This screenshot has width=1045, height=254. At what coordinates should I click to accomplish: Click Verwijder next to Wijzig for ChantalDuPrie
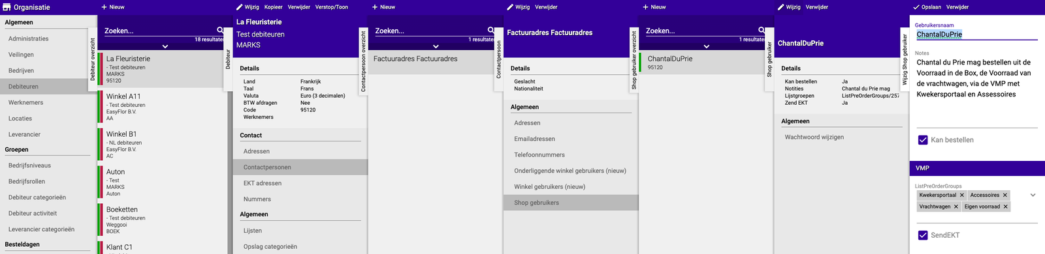pyautogui.click(x=817, y=7)
